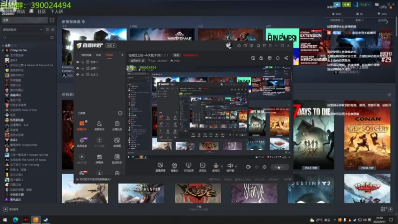
Task: Click the 添加游戏 button in Steam
Action: [x=11, y=209]
